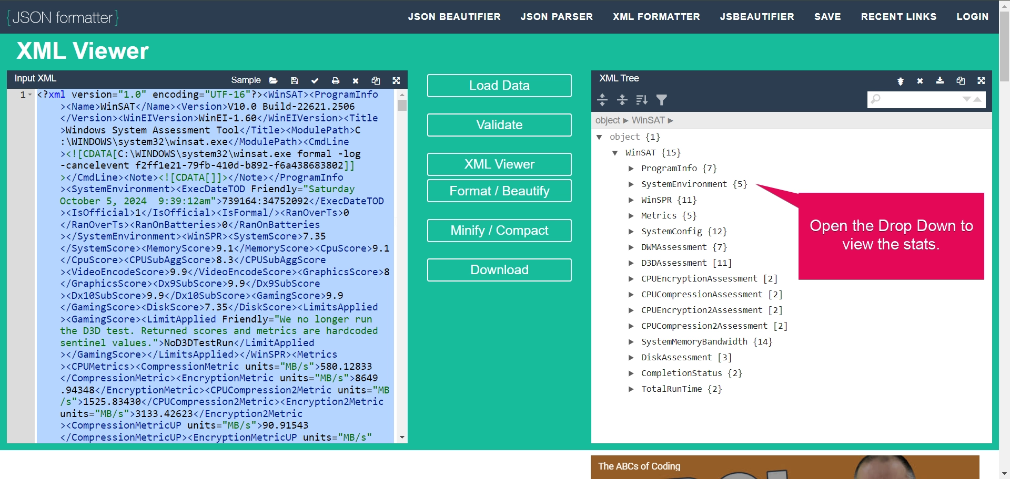Image resolution: width=1010 pixels, height=479 pixels.
Task: Download the XML Tree output via tray icon
Action: coord(940,80)
